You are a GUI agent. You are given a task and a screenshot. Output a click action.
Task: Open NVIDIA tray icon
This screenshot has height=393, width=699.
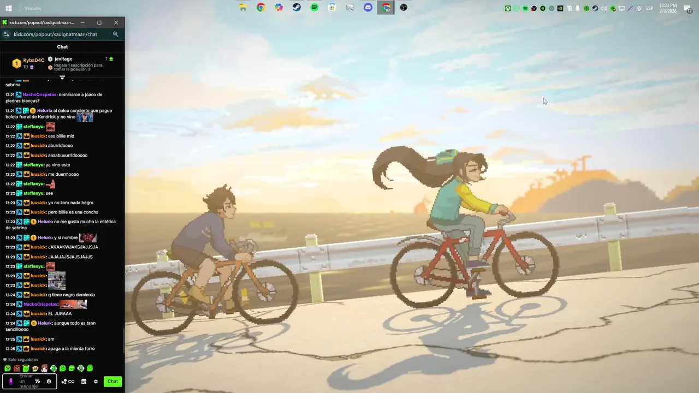click(560, 8)
